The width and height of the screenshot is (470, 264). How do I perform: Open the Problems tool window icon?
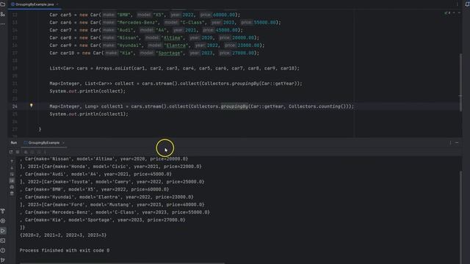tap(3, 251)
